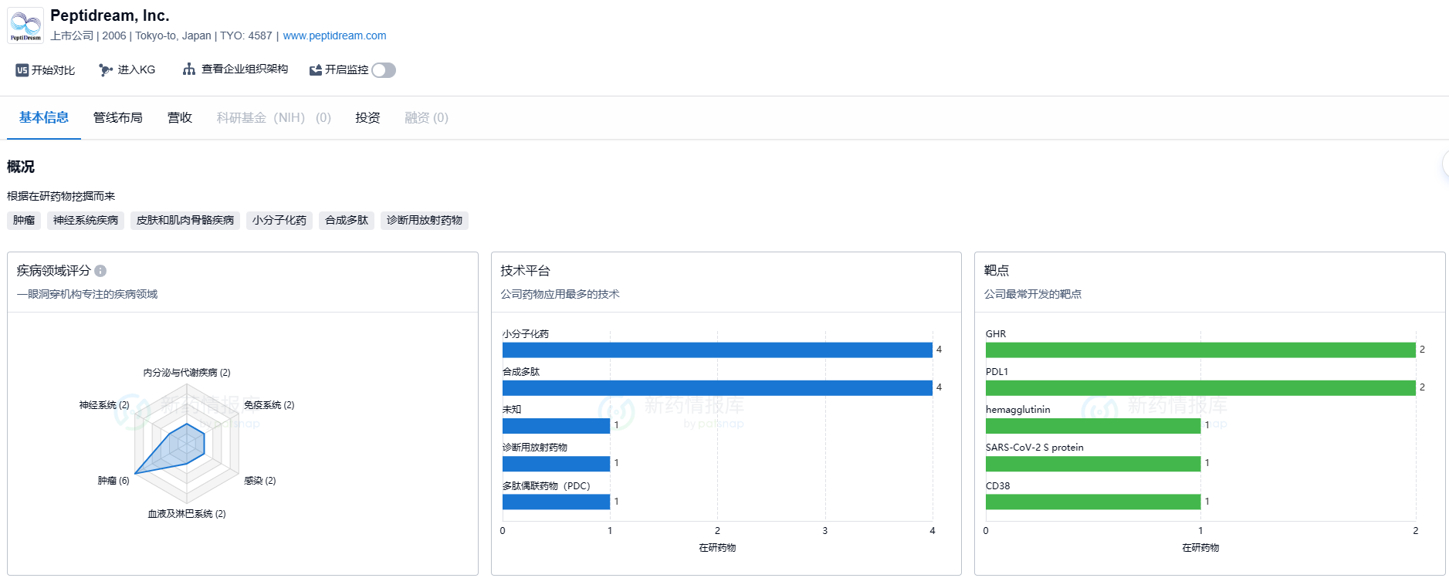
Task: Click the 肿瘤 (6) radar chart label
Action: (113, 481)
